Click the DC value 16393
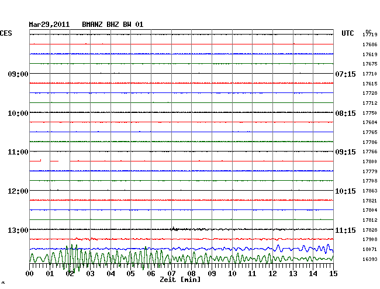This screenshot has width=380, height=289. click(x=370, y=259)
